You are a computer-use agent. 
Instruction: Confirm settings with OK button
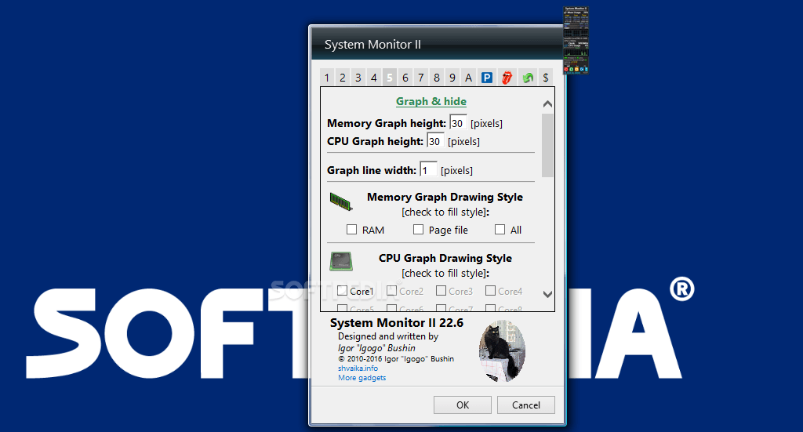(463, 405)
